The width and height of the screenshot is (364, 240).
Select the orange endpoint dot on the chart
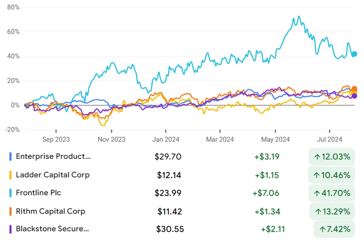354,89
